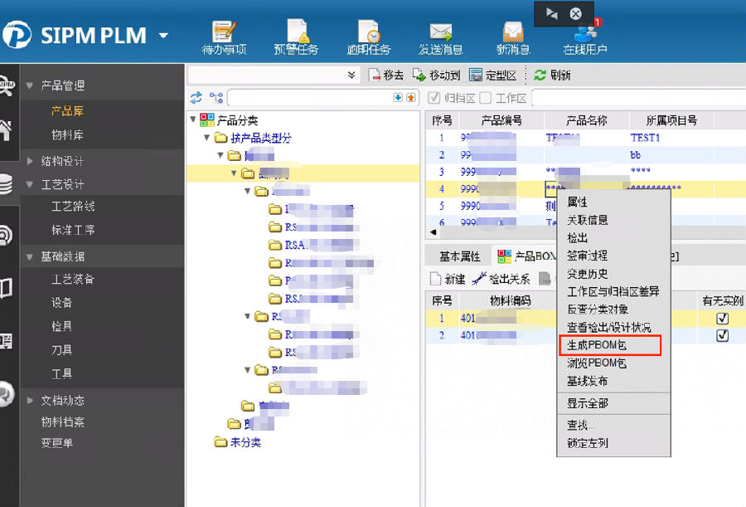Click the 移去 remove toolbar button

(386, 76)
